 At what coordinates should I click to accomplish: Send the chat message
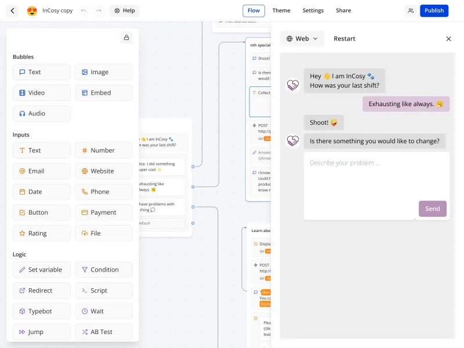[x=432, y=209]
